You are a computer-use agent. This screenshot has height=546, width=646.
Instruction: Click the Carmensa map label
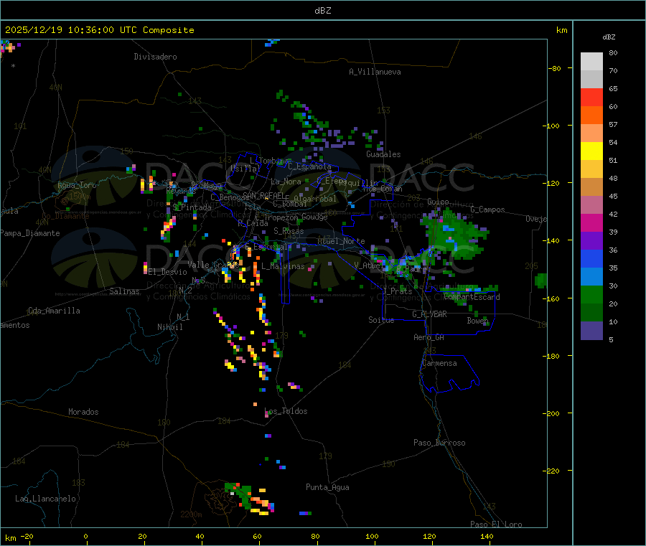(439, 363)
